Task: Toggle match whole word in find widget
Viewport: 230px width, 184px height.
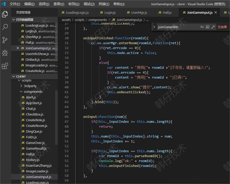Action: (x=207, y=27)
